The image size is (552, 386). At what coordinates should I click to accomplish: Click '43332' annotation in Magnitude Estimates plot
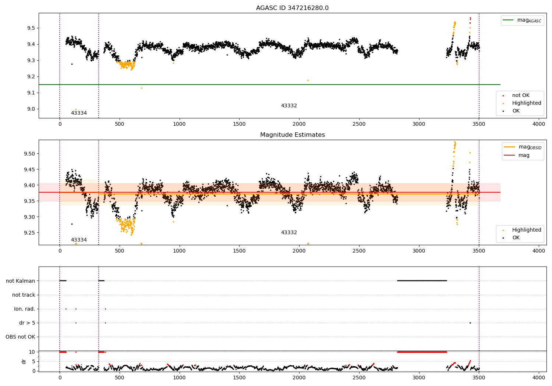coord(289,233)
